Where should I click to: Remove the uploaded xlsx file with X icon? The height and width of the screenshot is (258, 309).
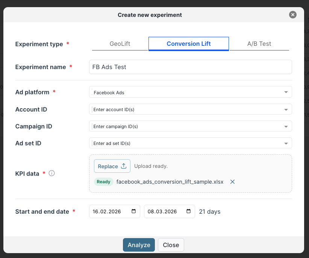coord(232,182)
